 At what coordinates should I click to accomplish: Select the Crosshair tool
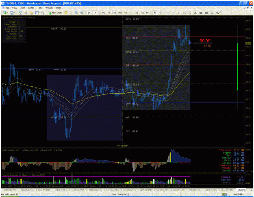(161, 13)
